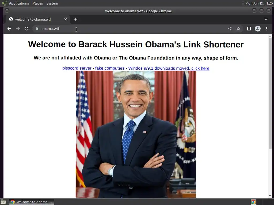This screenshot has height=205, width=274.
Task: Select the 'welcome to obama.wtf' tab
Action: tap(37, 19)
